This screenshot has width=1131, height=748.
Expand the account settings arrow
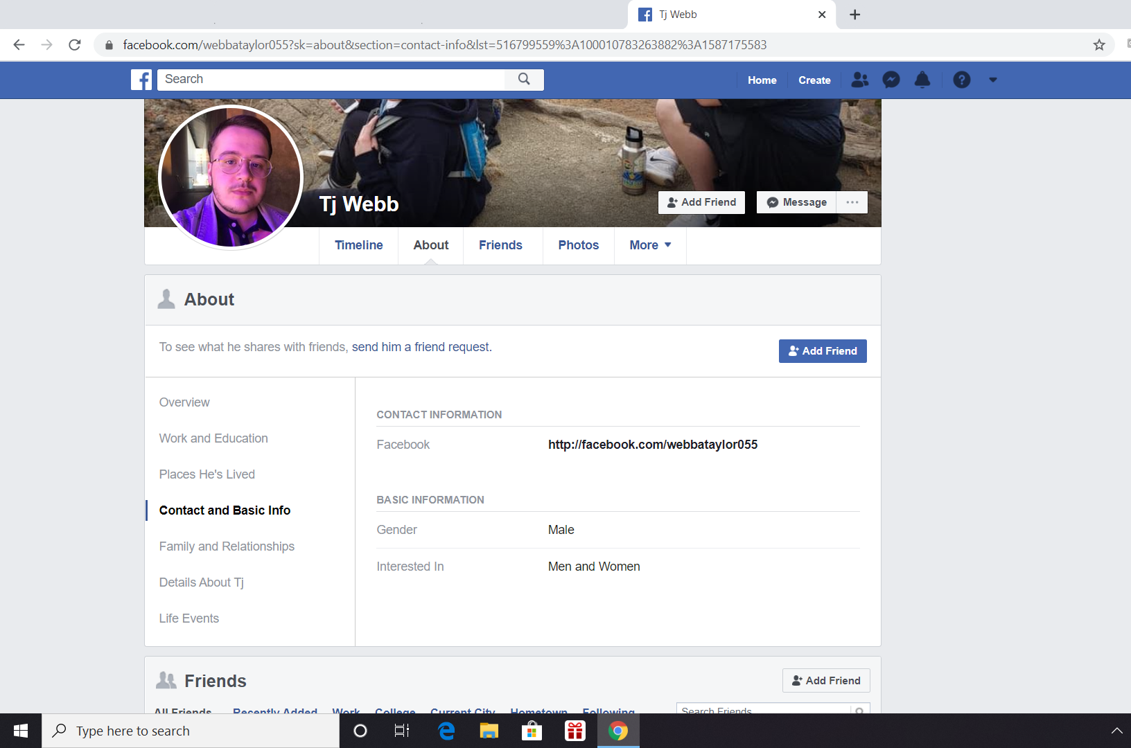[x=993, y=80]
